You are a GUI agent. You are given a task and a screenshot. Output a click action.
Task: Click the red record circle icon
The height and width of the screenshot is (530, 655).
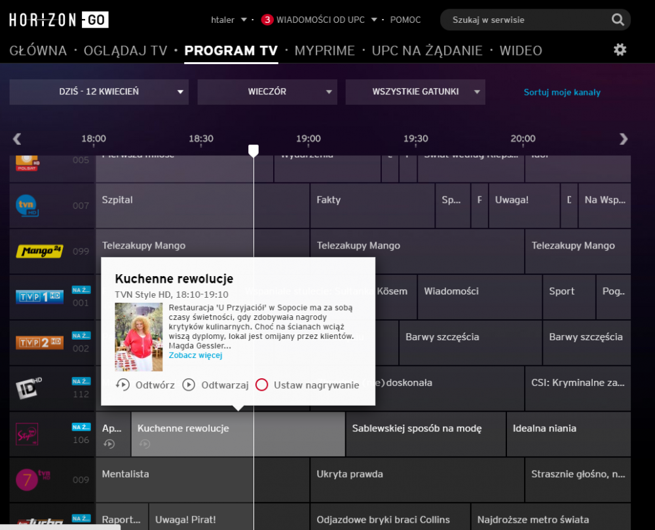(x=261, y=384)
